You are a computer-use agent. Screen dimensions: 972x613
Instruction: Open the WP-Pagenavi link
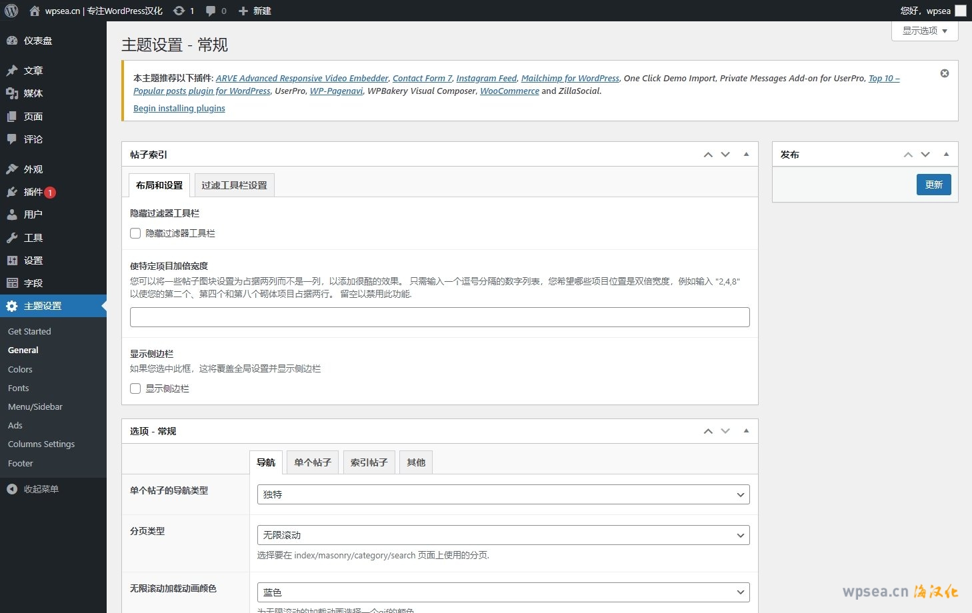tap(337, 91)
